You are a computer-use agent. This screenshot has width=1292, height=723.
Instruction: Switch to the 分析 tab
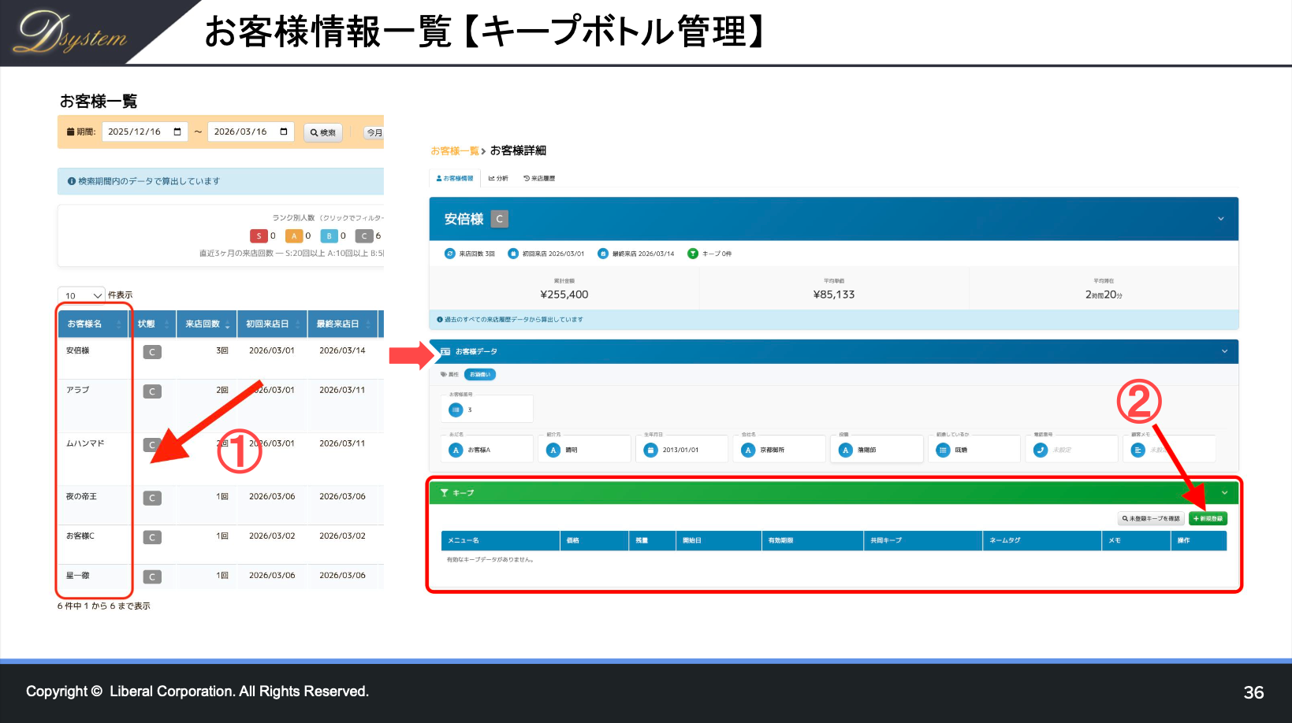[x=498, y=178]
